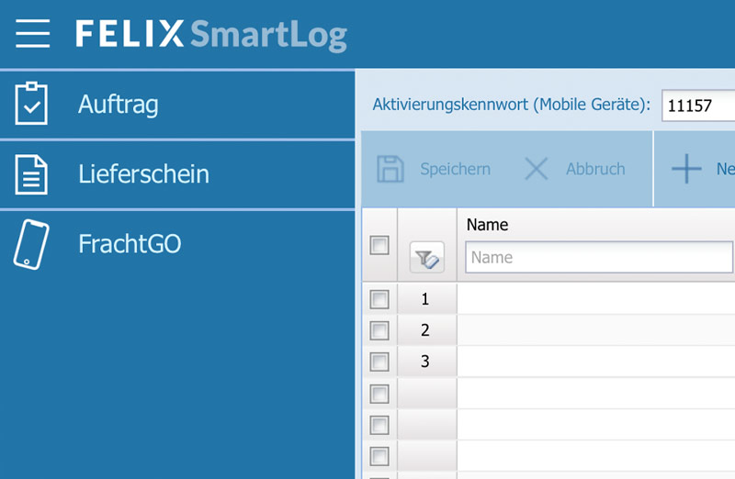Click the Lieferschein document icon
This screenshot has width=735, height=479.
(x=31, y=173)
